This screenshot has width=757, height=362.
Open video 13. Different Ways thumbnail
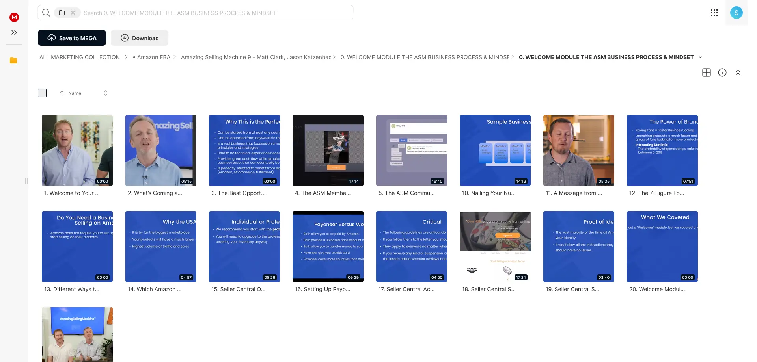point(77,247)
